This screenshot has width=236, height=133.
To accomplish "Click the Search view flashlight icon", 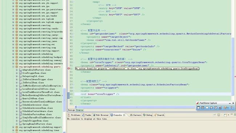I will pos(155,115).
